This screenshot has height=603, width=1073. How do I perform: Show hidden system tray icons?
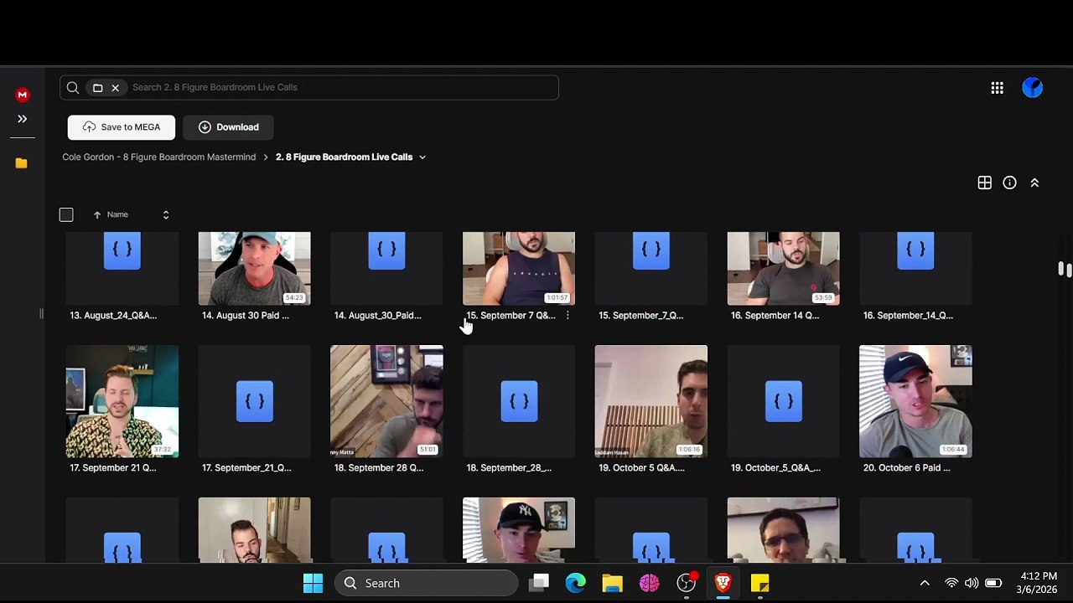[925, 583]
